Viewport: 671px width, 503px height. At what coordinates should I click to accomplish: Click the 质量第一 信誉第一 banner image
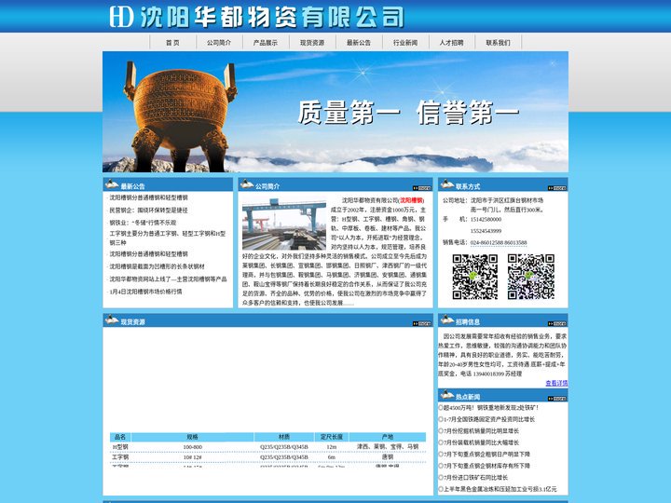tap(335, 112)
